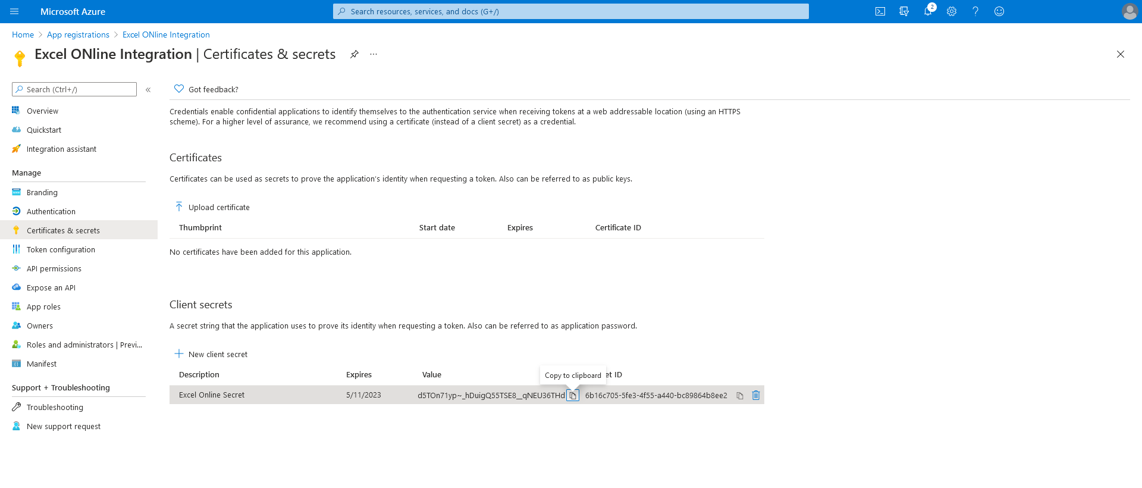Copy the client secret value to clipboard
Image resolution: width=1142 pixels, height=488 pixels.
click(x=573, y=396)
